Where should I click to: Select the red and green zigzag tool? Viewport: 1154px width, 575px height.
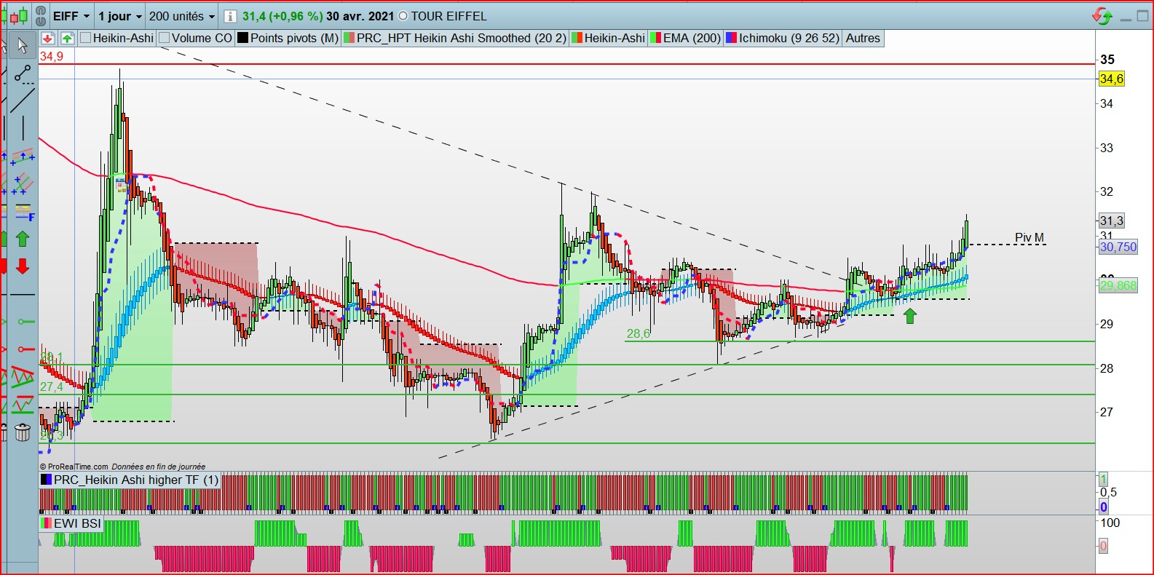(x=23, y=405)
